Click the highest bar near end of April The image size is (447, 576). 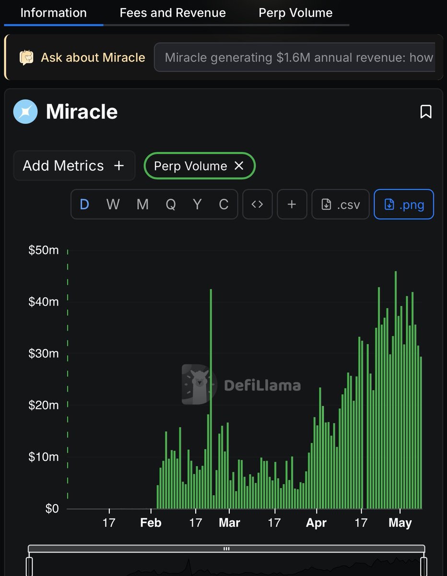click(x=396, y=390)
